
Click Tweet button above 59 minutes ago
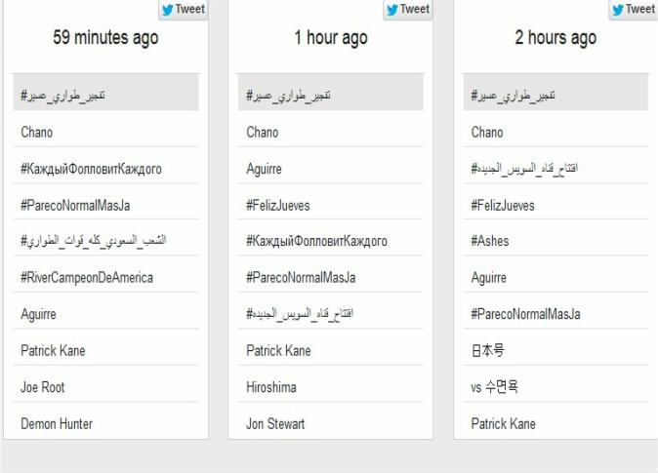183,10
